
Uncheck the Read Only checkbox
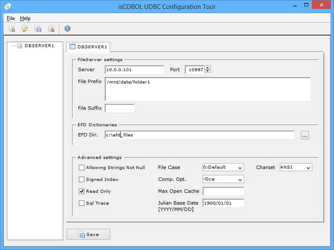click(82, 191)
